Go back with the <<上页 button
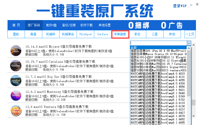The width and height of the screenshot is (203, 125). tap(190, 34)
